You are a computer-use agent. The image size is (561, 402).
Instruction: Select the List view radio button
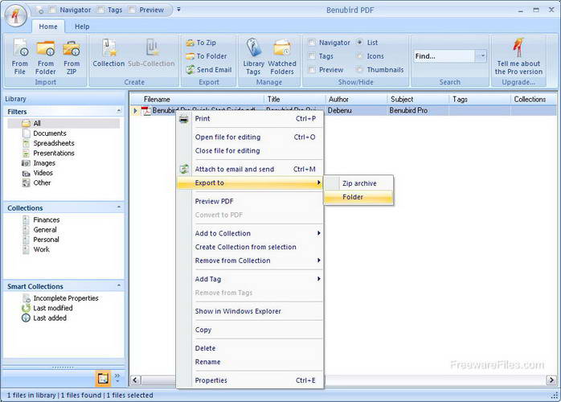click(x=359, y=43)
